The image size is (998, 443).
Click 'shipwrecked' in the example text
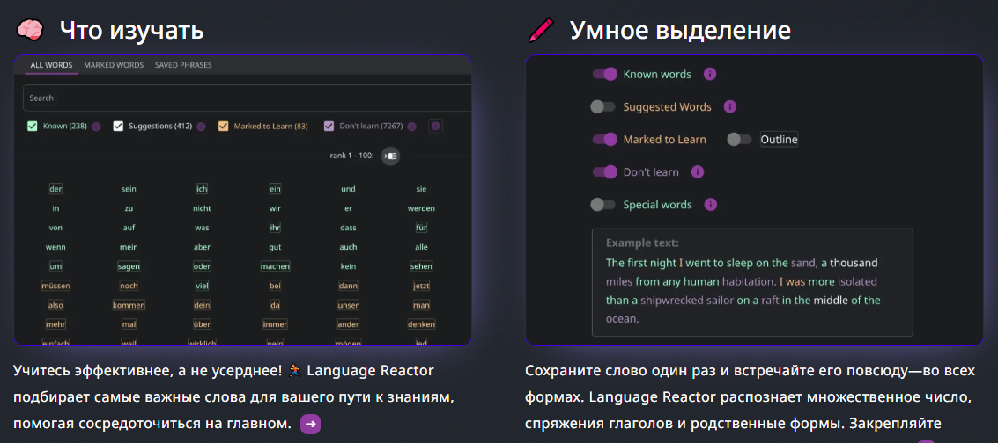(x=673, y=301)
